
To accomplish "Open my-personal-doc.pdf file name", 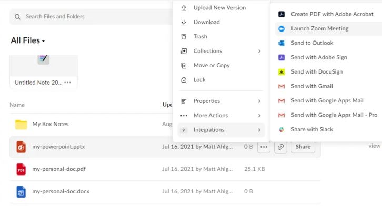I will (x=59, y=169).
